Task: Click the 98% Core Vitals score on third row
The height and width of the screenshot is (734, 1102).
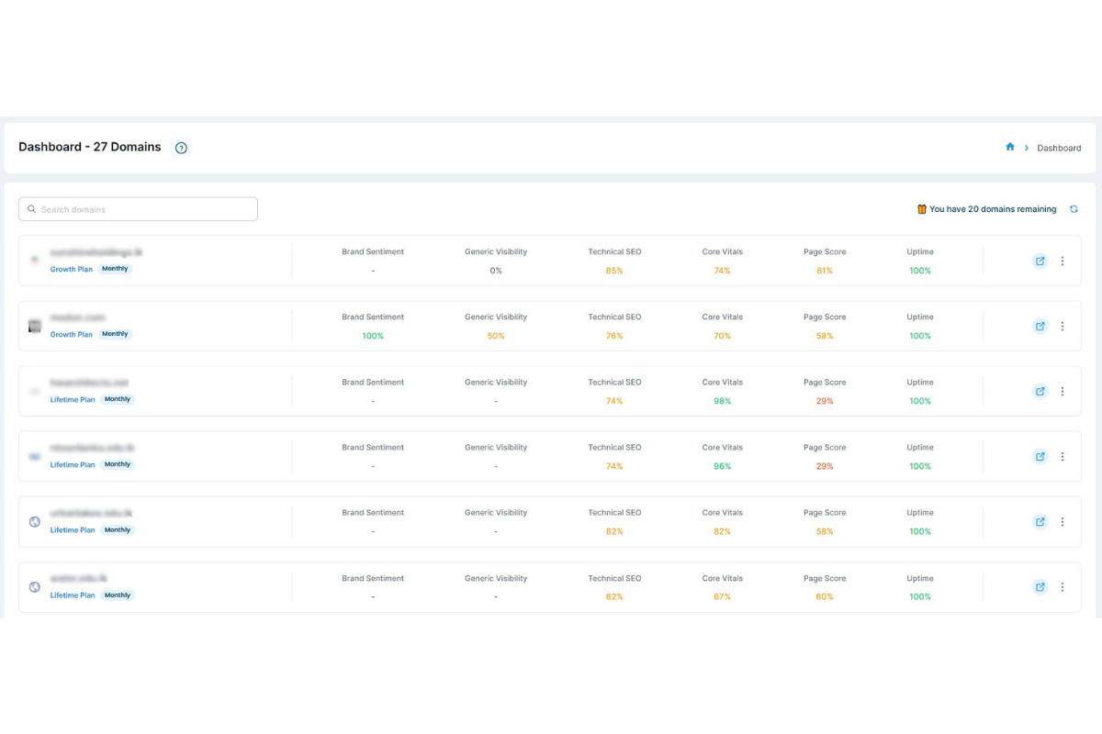Action: [x=722, y=401]
